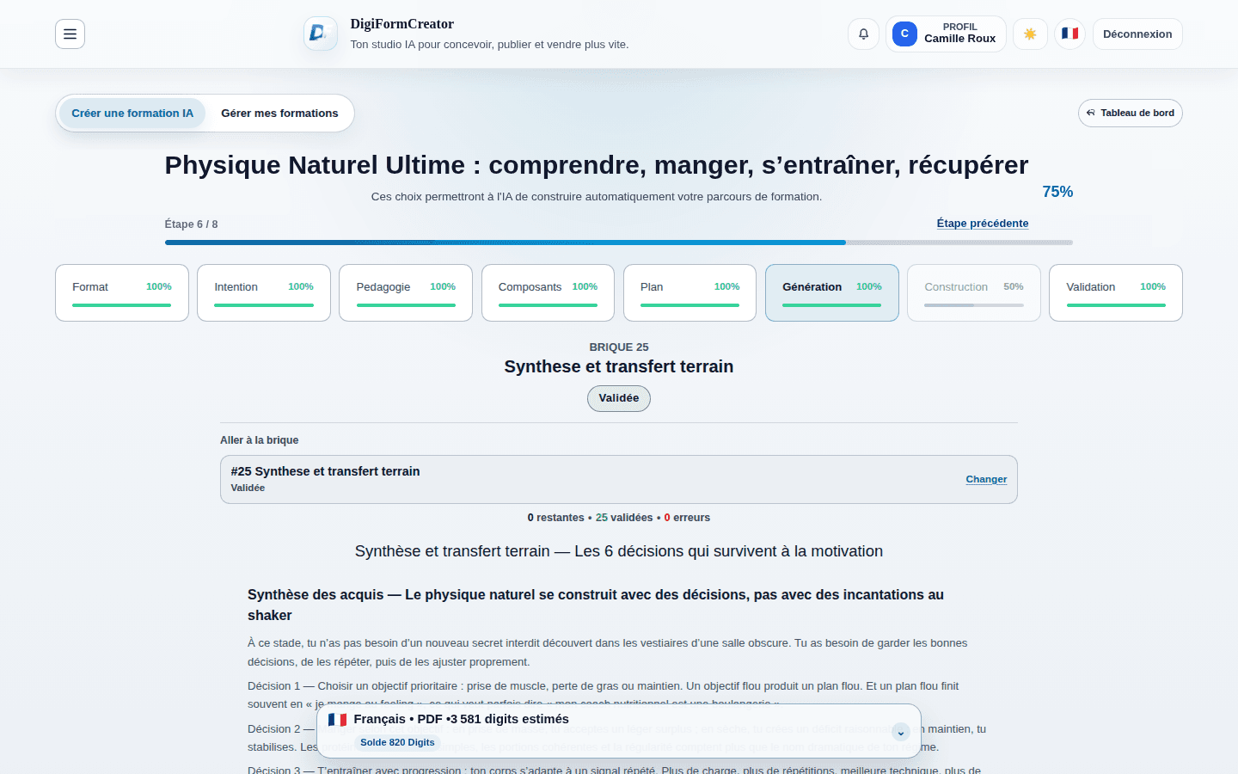Click the formation title Physique Naturel Ultime
This screenshot has width=1238, height=774.
(597, 165)
